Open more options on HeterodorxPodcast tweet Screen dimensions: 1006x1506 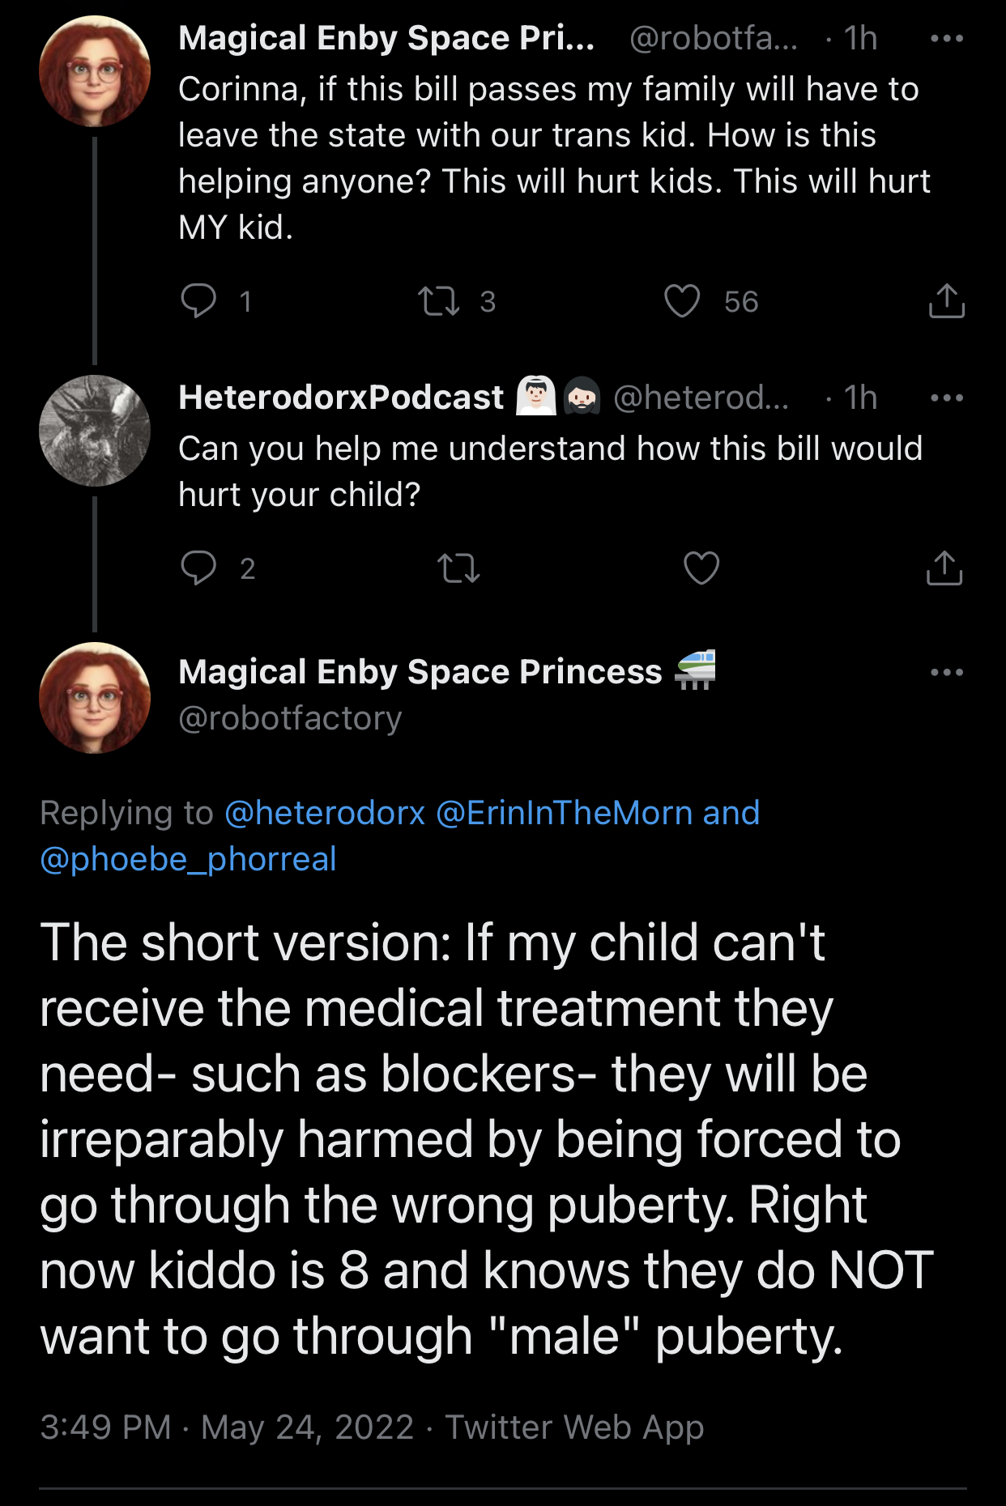[x=946, y=398]
